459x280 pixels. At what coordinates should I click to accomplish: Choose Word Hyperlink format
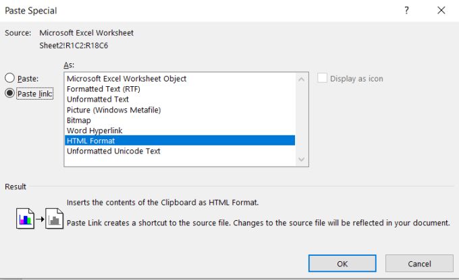pyautogui.click(x=95, y=130)
